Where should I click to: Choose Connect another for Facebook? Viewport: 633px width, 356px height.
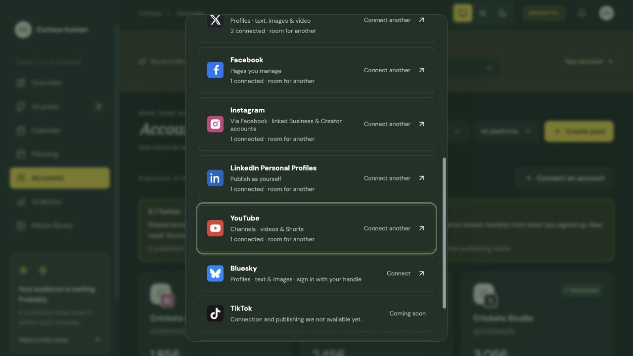coord(387,70)
